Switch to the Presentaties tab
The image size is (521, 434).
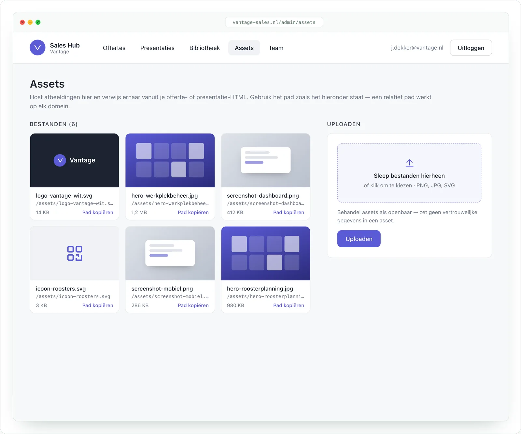(x=157, y=48)
